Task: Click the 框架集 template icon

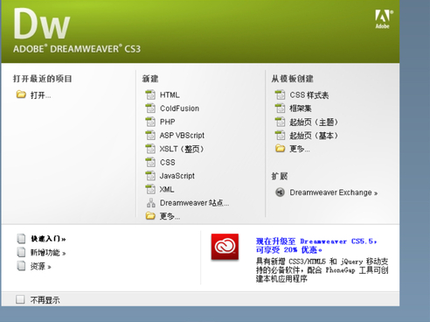Action: (x=280, y=108)
